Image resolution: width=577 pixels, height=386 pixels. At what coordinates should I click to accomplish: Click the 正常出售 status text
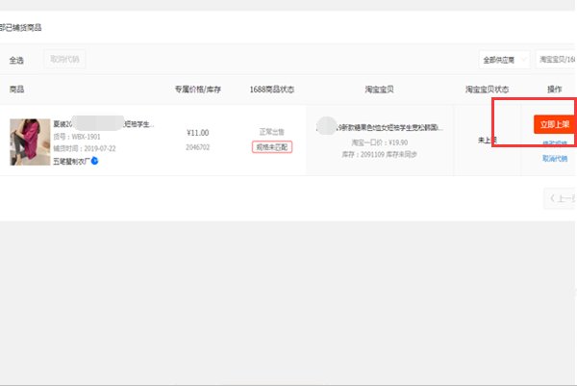click(x=271, y=132)
